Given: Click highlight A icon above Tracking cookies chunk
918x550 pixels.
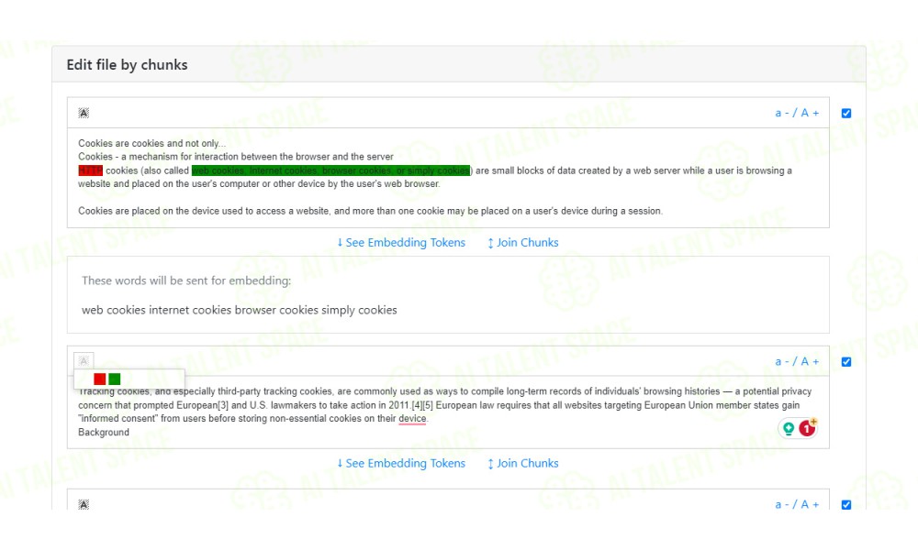Looking at the screenshot, I should tap(84, 361).
